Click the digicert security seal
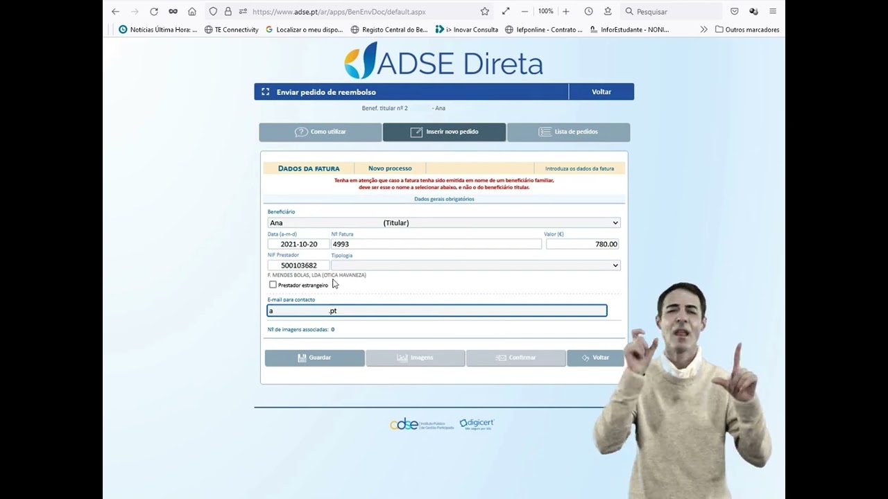This screenshot has width=888, height=499. pyautogui.click(x=477, y=424)
